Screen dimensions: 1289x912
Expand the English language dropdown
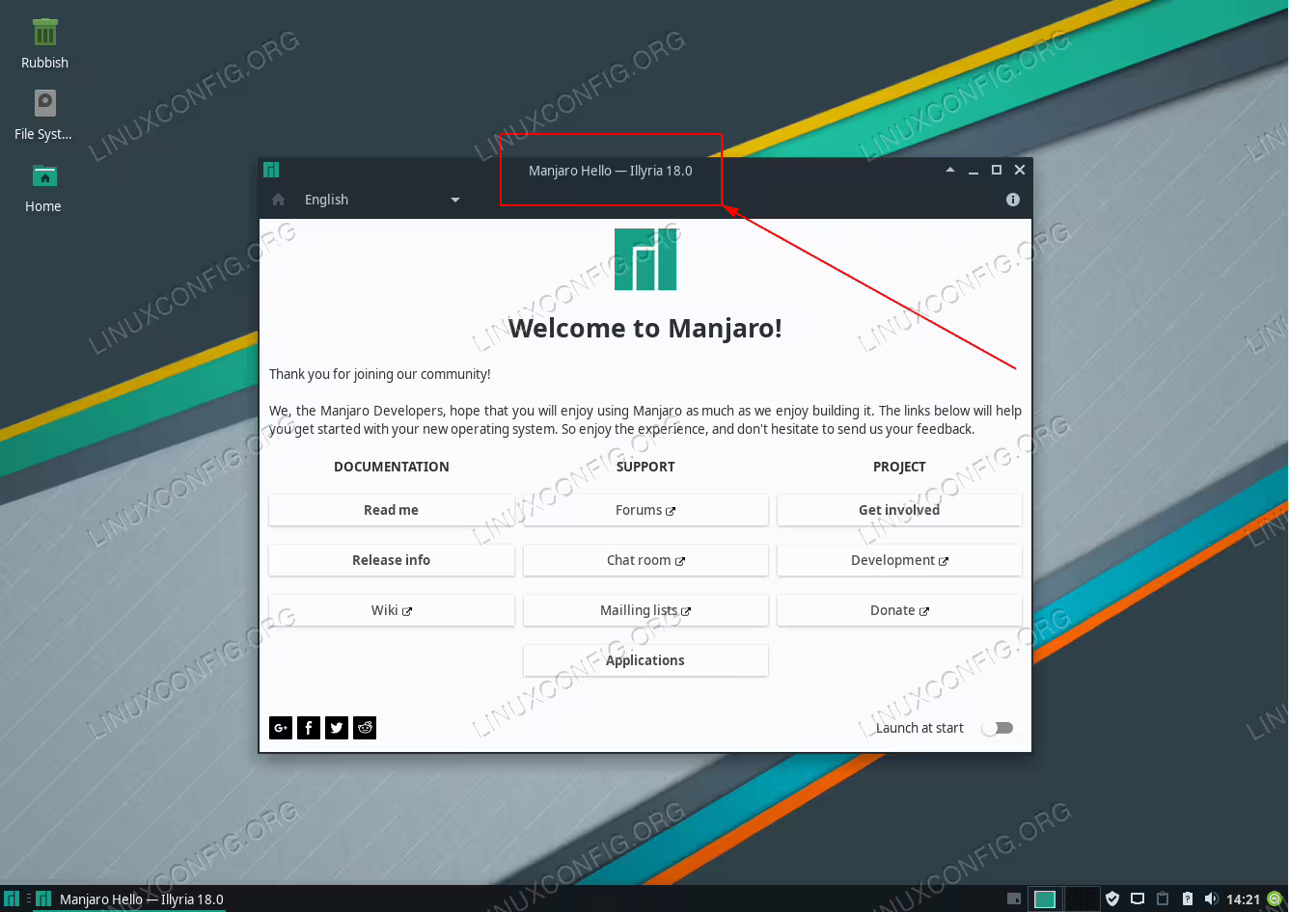pos(382,200)
